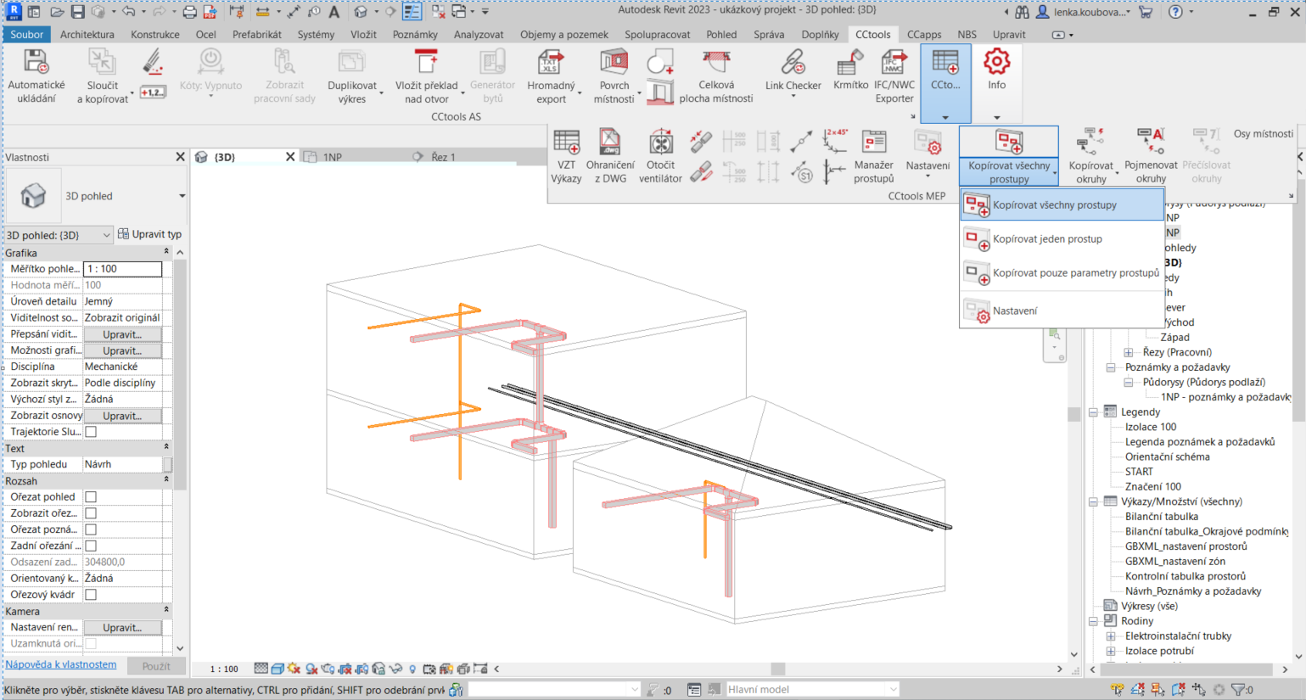1306x700 pixels.
Task: Collapse the Legendy tree node
Action: [x=1094, y=412]
